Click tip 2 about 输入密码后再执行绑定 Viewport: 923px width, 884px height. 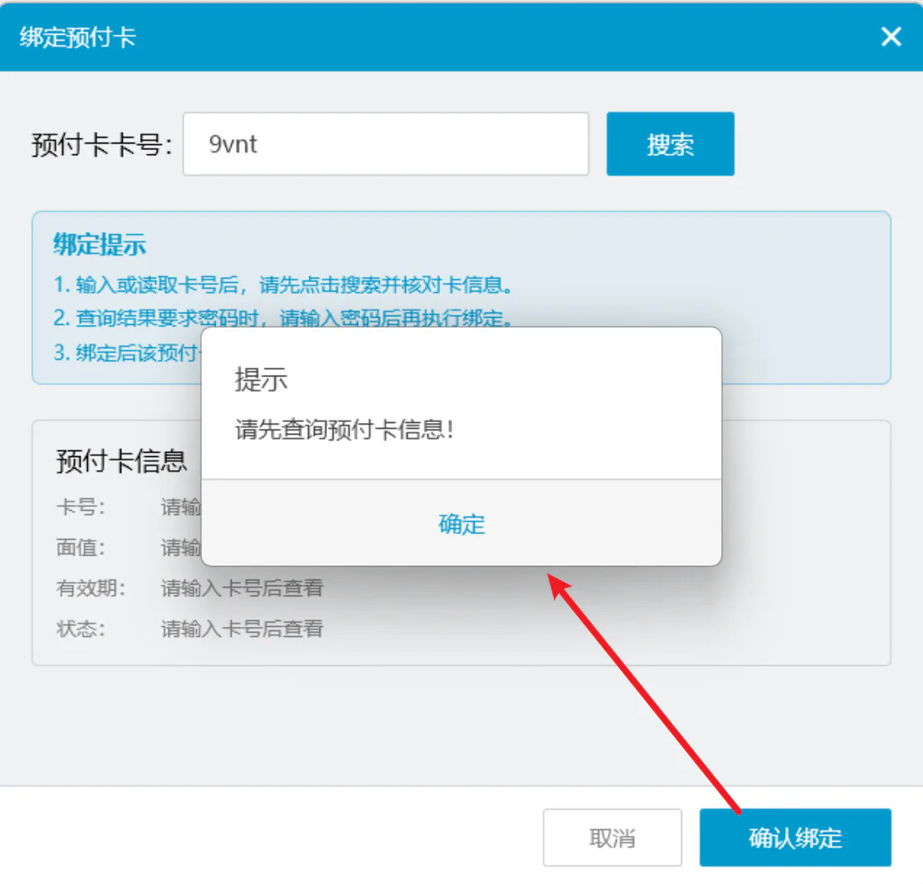(x=283, y=318)
